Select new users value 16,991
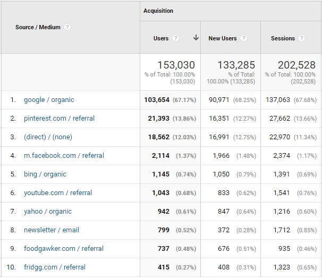The width and height of the screenshot is (322, 278). tap(219, 137)
